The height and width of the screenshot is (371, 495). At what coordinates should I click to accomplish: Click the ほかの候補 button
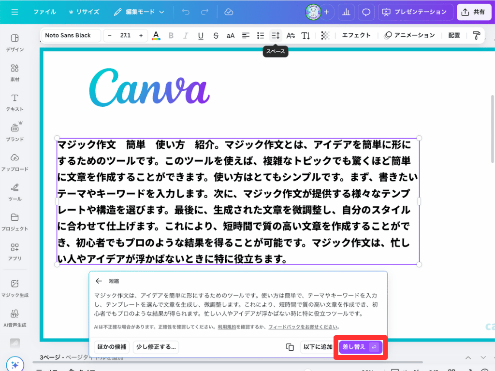coord(112,347)
